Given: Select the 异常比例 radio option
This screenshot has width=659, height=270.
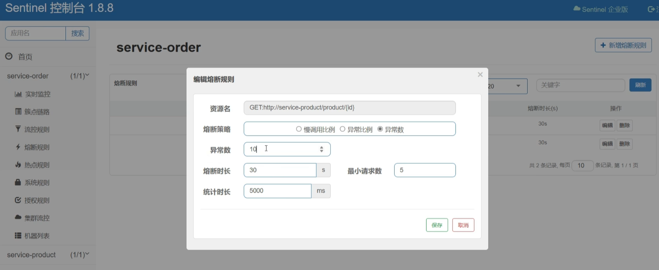Looking at the screenshot, I should tap(342, 129).
